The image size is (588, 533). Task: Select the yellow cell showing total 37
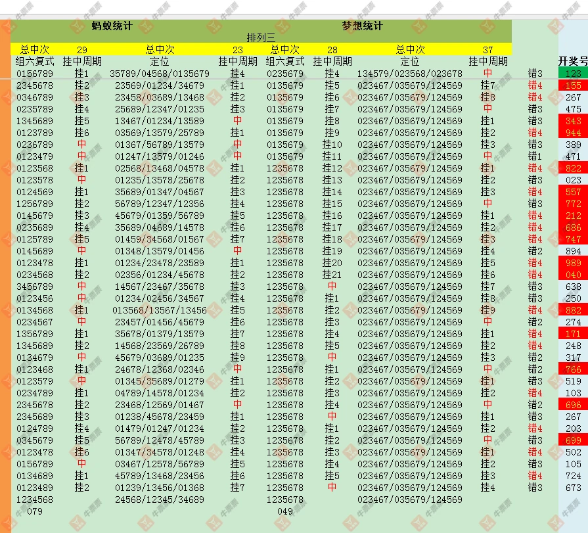tap(488, 49)
